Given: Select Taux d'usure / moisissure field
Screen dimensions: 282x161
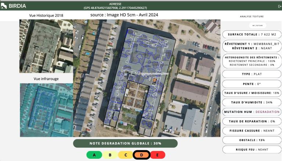Looking at the screenshot, I should pos(252,93).
